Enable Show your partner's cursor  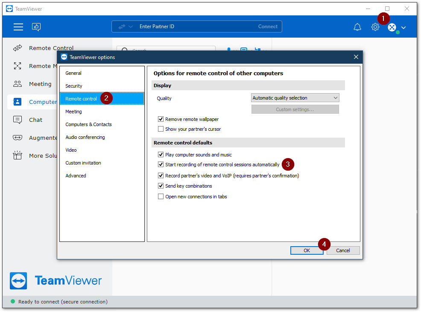tap(161, 129)
